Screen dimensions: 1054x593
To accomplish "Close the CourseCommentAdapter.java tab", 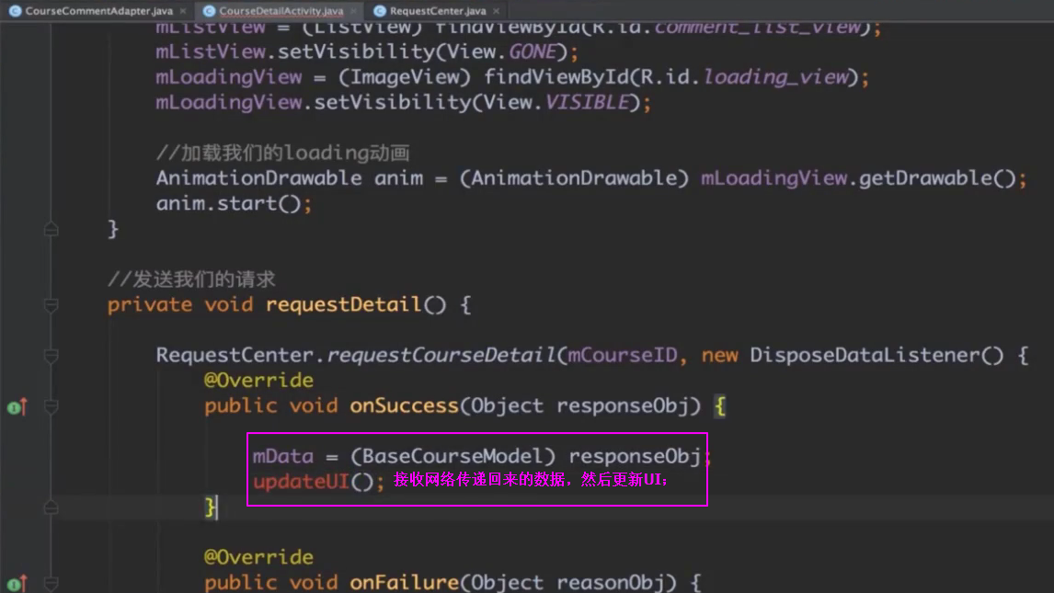I will tap(183, 11).
